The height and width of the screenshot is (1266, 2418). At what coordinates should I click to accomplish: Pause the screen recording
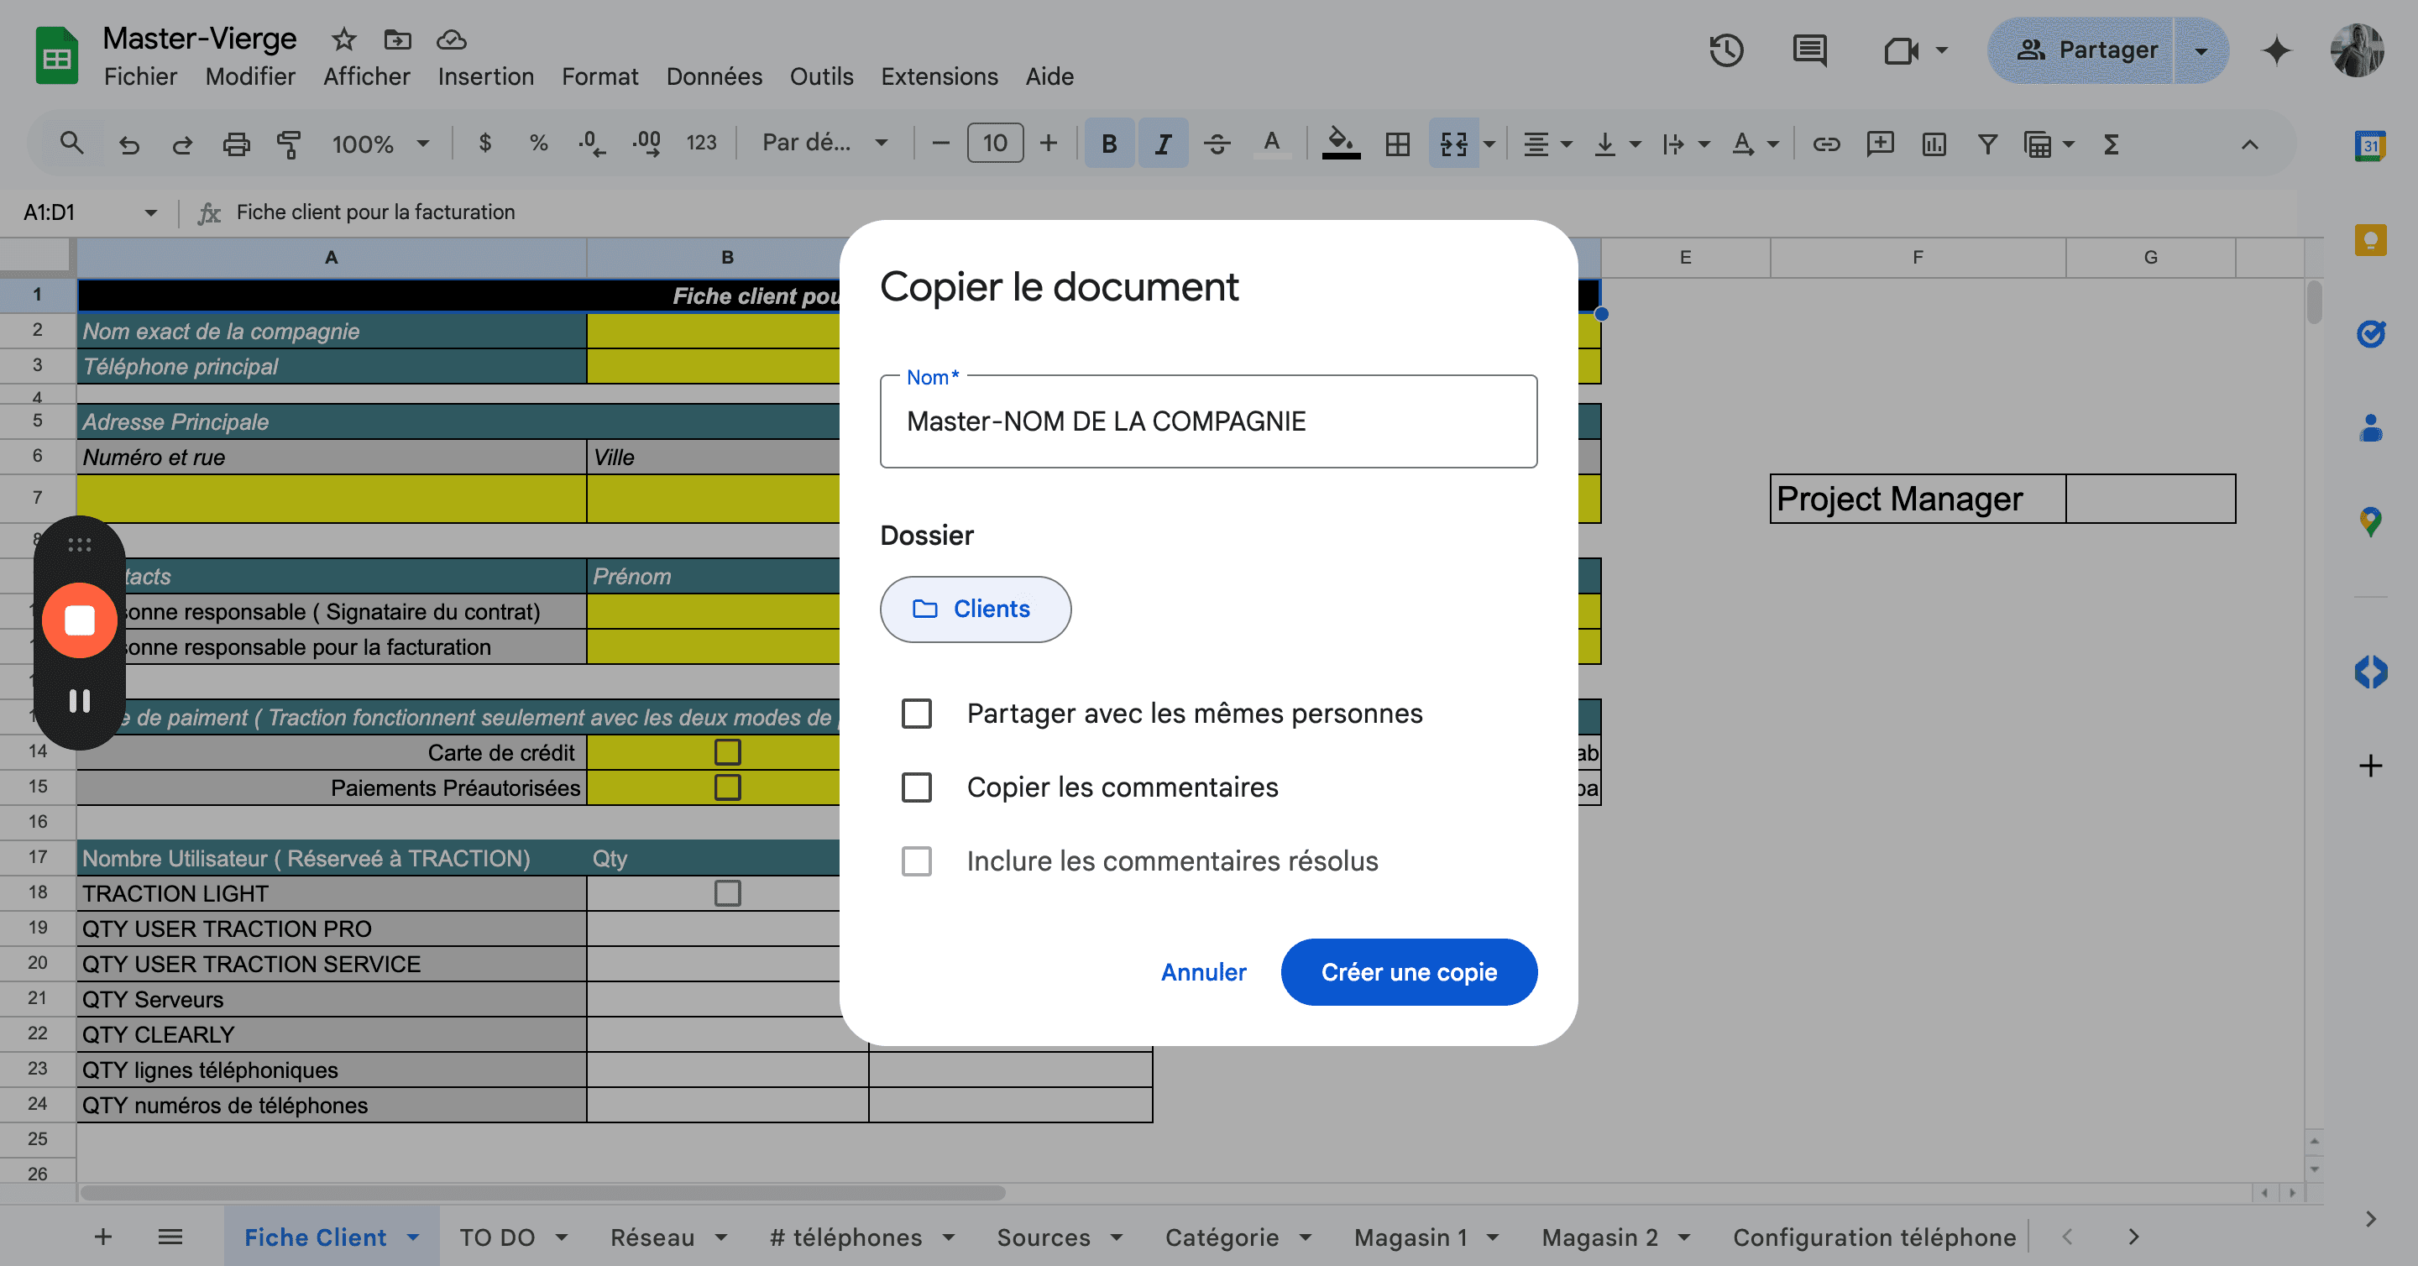80,701
